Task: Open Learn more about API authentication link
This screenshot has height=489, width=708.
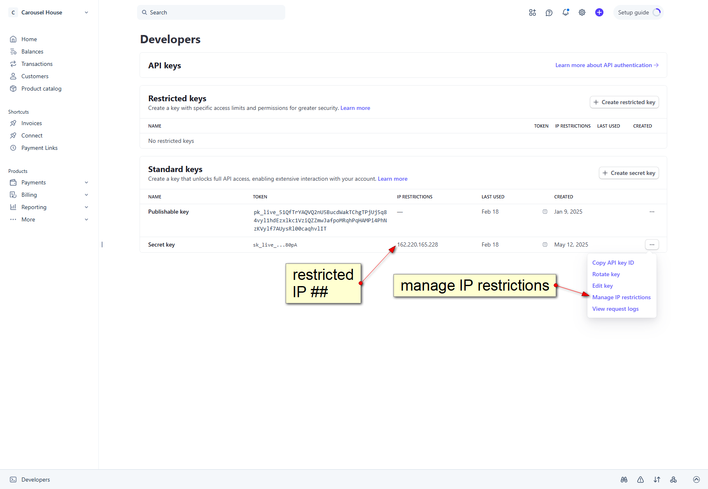Action: click(607, 65)
